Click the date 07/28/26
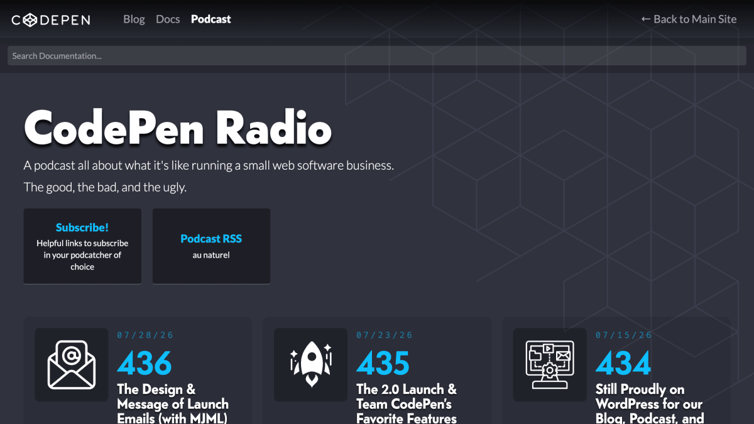Viewport: 754px width, 424px height. click(145, 335)
